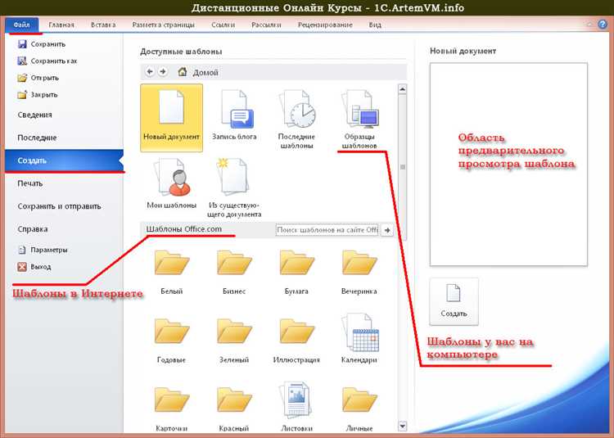Open the Сведения section

pos(64,115)
